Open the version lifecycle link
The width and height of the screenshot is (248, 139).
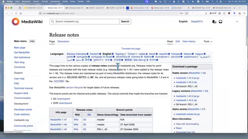74,88
